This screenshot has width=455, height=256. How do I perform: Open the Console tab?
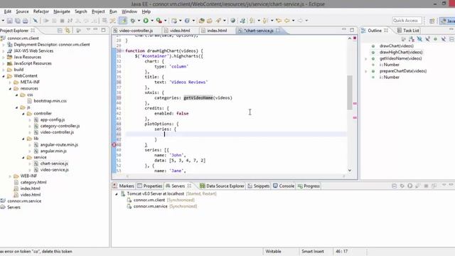coord(284,186)
